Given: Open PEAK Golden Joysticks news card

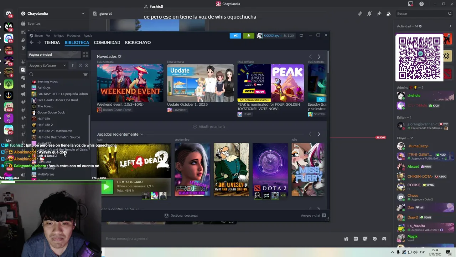Looking at the screenshot, I should point(271,83).
